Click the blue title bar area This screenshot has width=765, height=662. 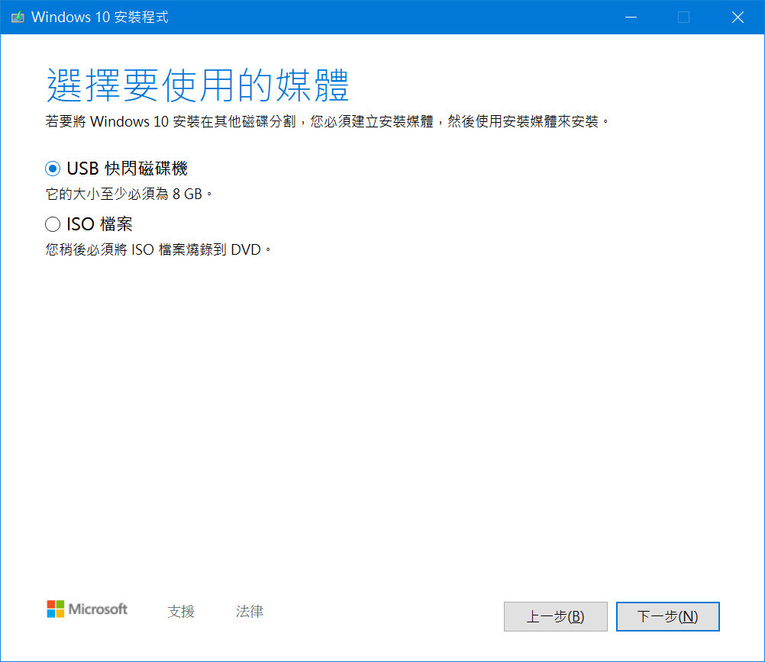[382, 17]
